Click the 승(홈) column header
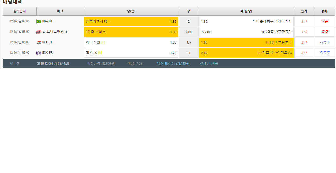336x173 pixels. [x=131, y=11]
